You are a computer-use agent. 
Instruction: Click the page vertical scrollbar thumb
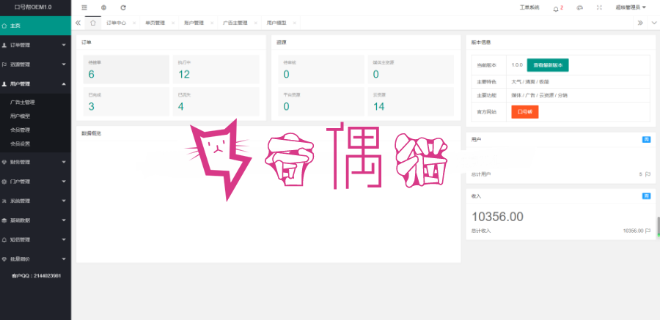coord(659,228)
